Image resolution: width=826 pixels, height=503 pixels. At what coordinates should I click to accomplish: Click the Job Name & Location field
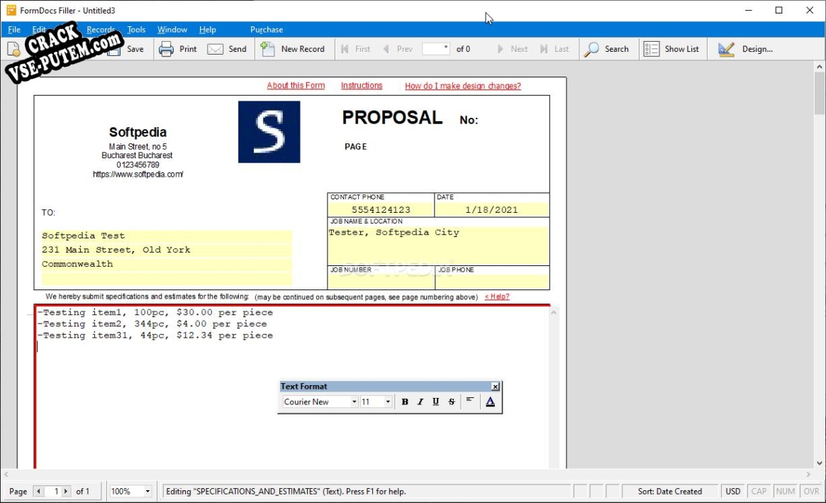438,245
